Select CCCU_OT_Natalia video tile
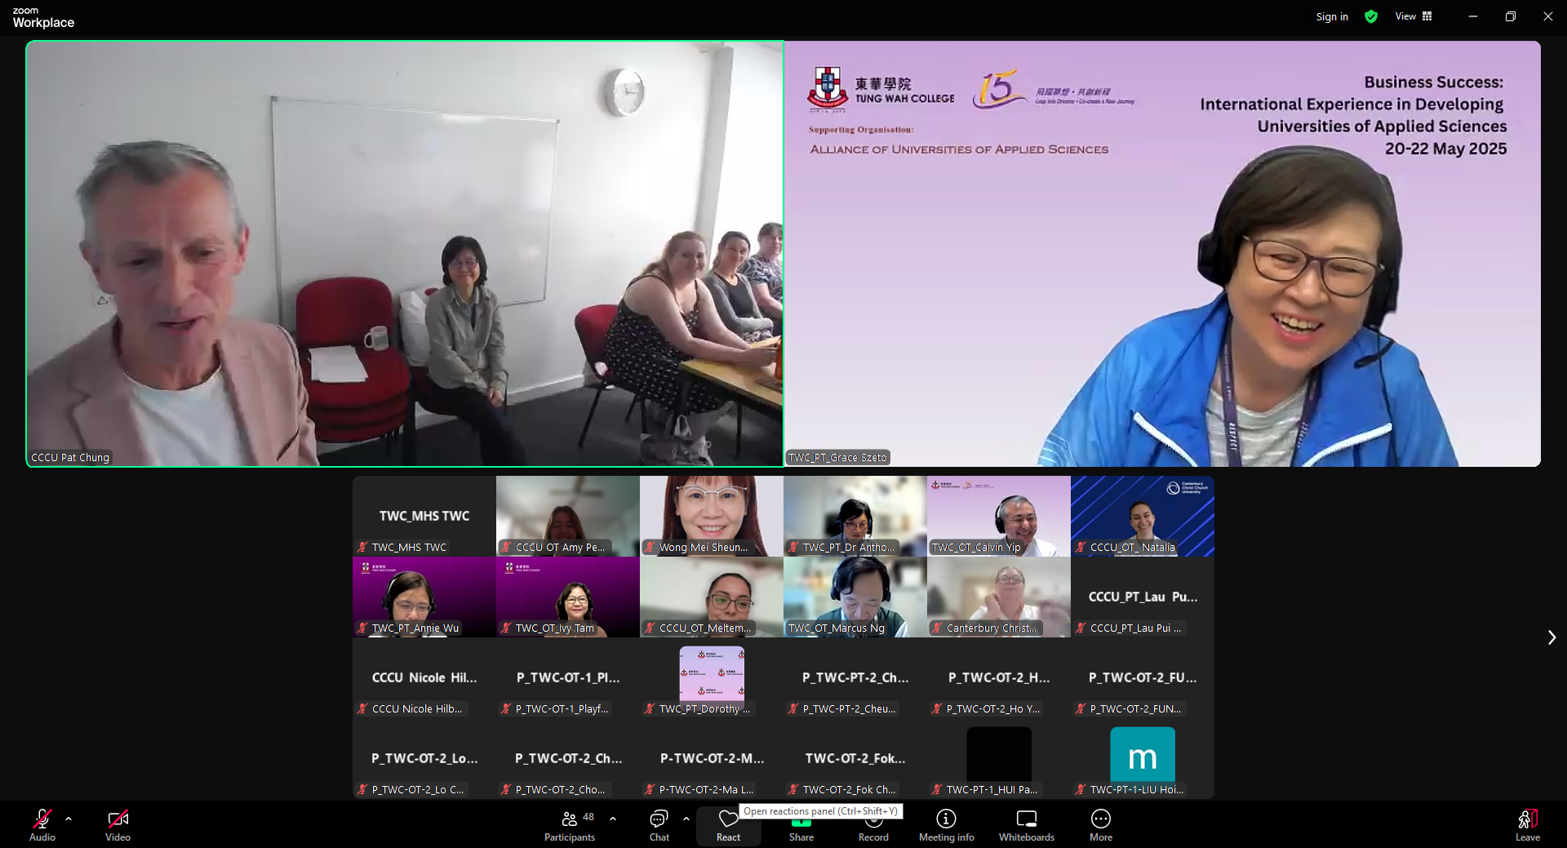Viewport: 1567px width, 848px height. point(1143,516)
